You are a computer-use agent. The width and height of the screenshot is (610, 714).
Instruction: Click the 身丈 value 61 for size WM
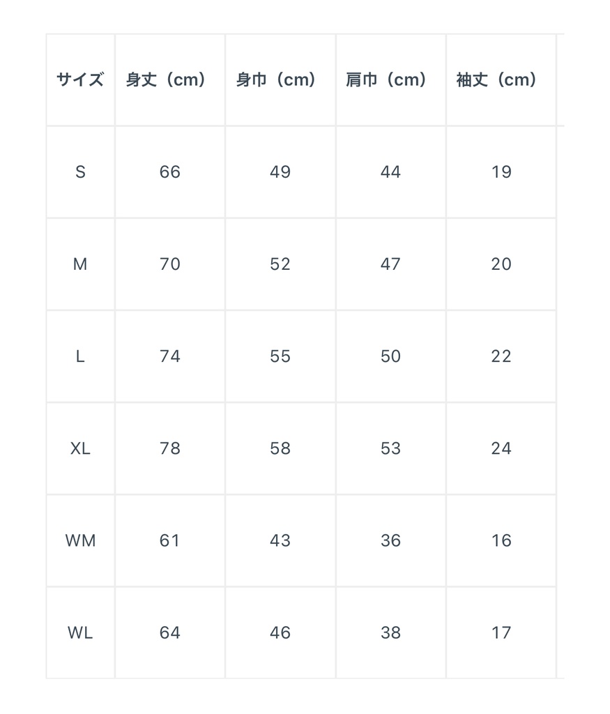(170, 540)
